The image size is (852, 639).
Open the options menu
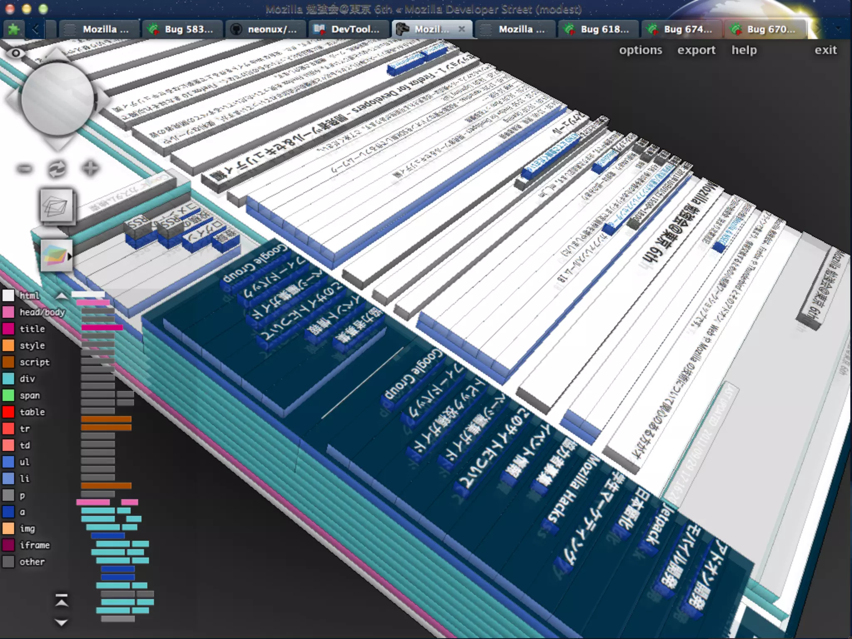[640, 50]
